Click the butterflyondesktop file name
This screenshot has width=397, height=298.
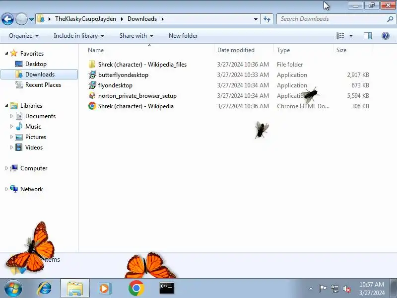[123, 75]
